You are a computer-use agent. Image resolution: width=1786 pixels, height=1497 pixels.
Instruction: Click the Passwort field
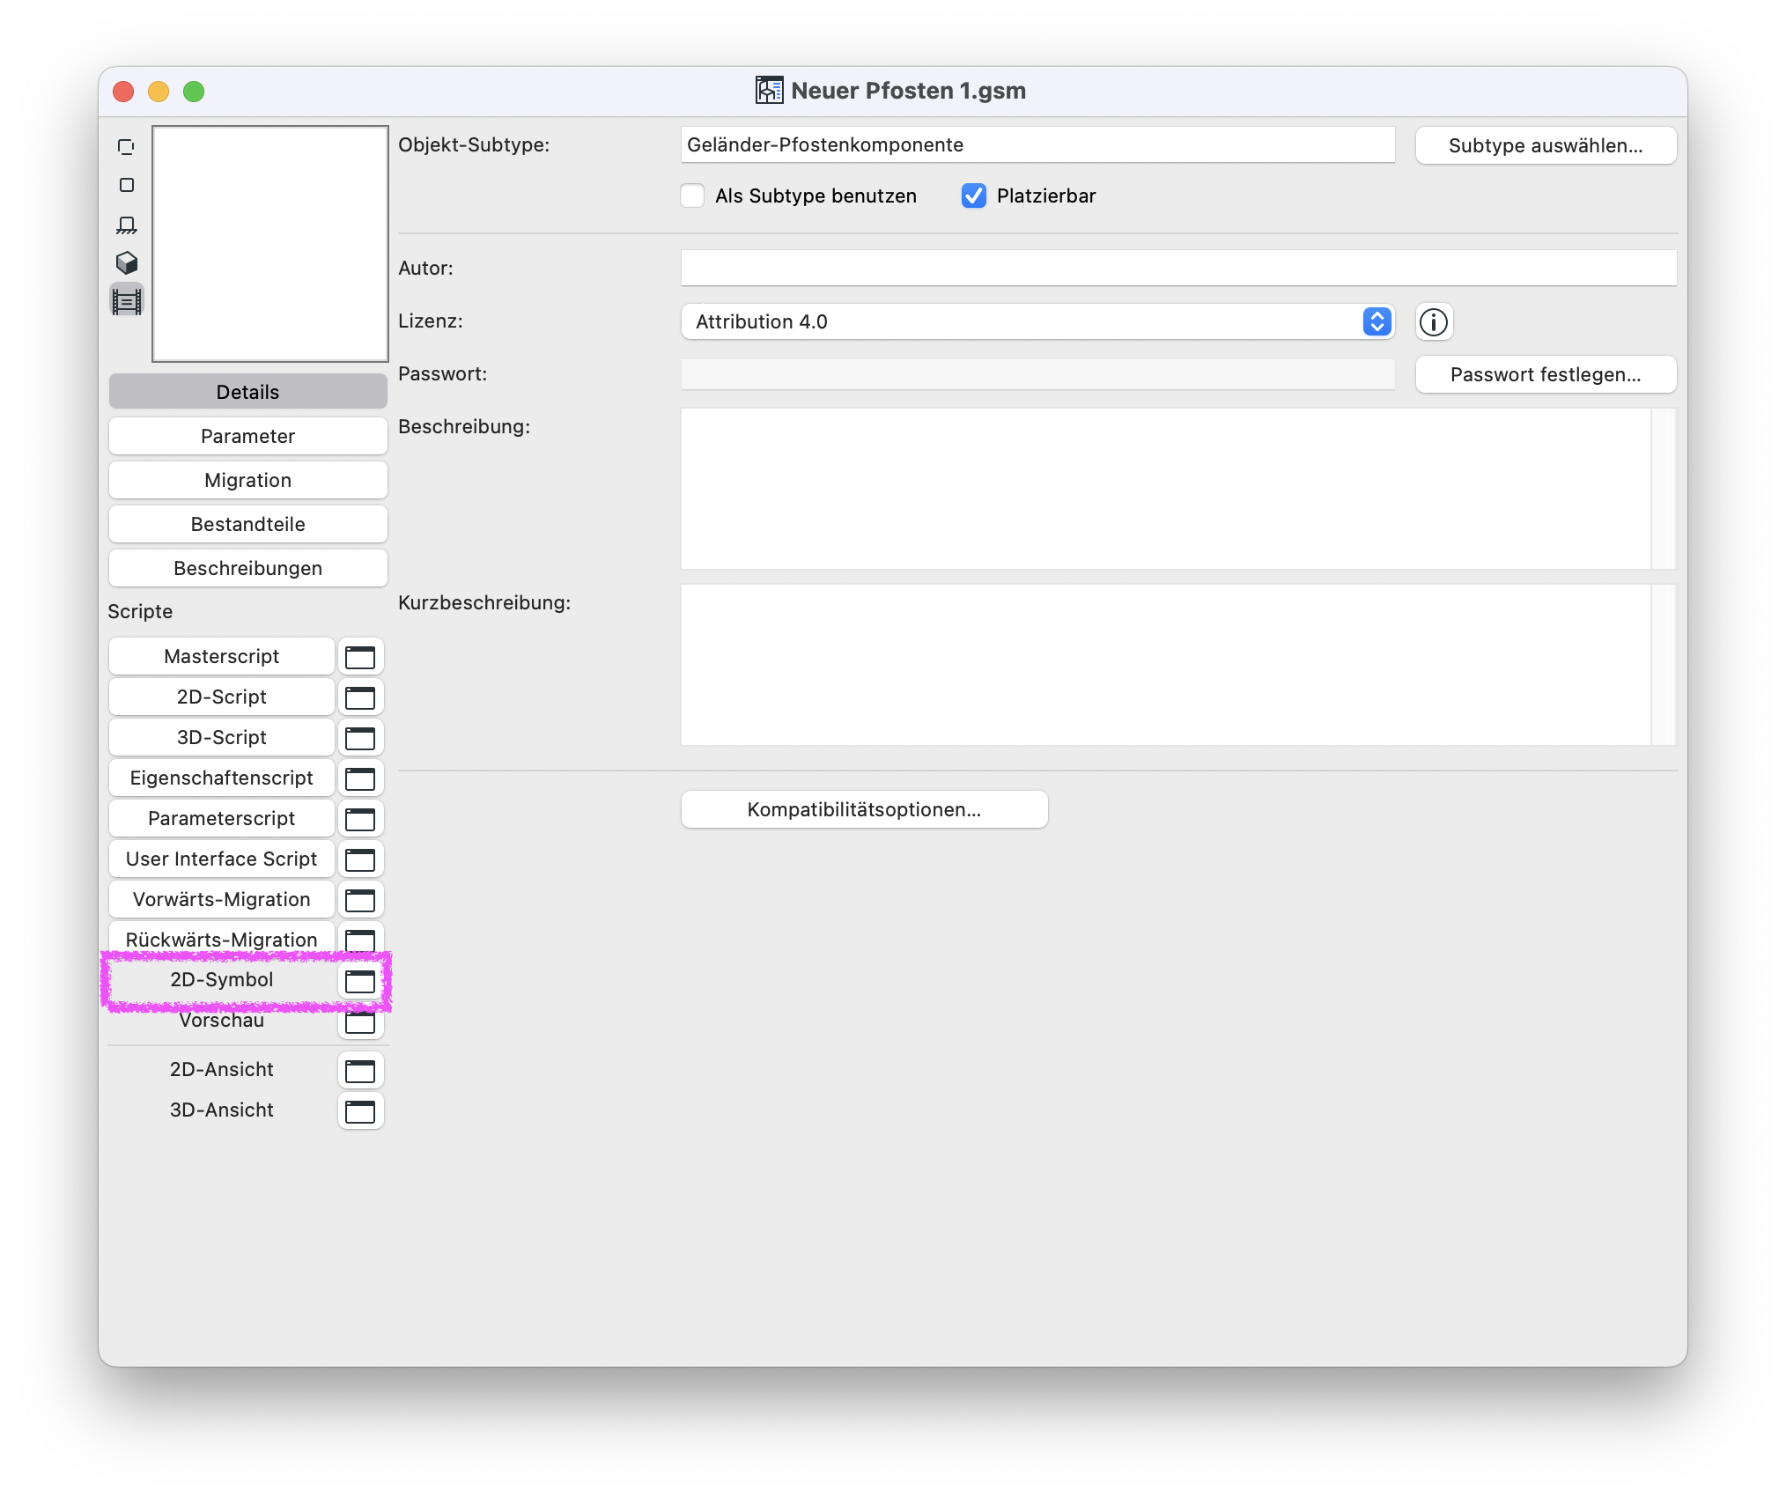[x=1037, y=375]
